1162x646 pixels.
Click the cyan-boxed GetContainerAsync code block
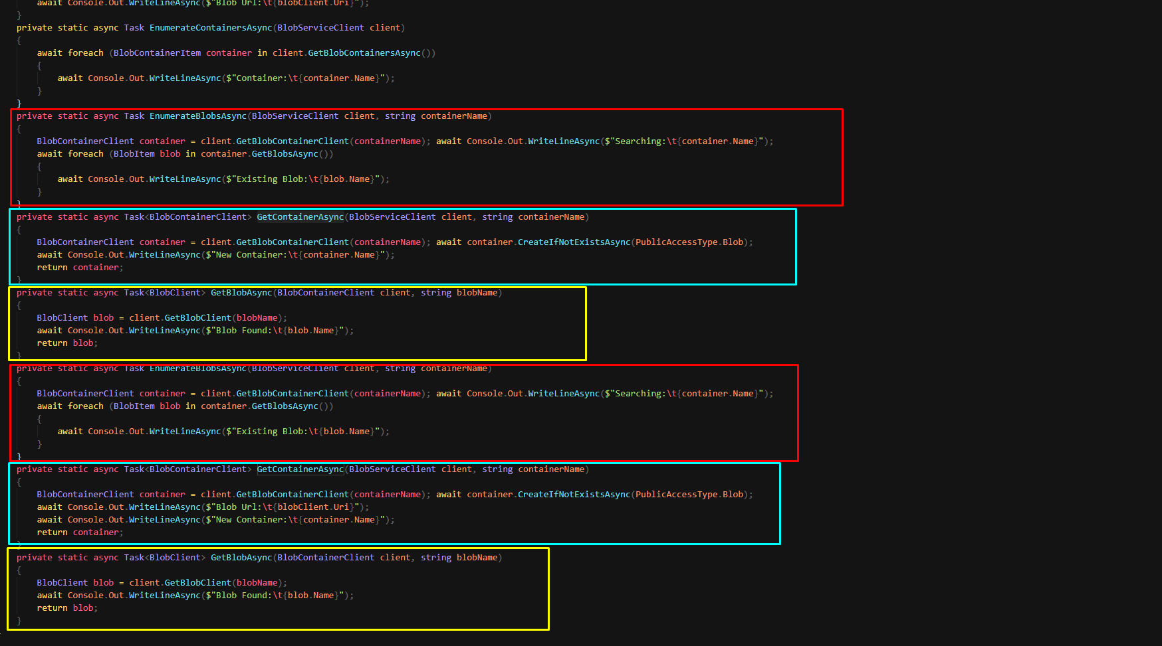click(x=399, y=247)
